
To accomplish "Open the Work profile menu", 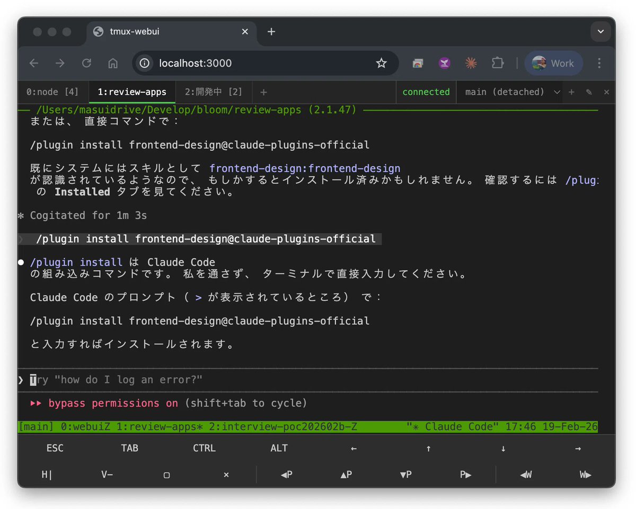I will [553, 64].
